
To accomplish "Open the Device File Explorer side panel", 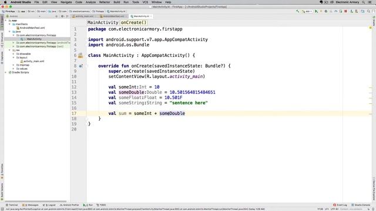I will (374, 189).
